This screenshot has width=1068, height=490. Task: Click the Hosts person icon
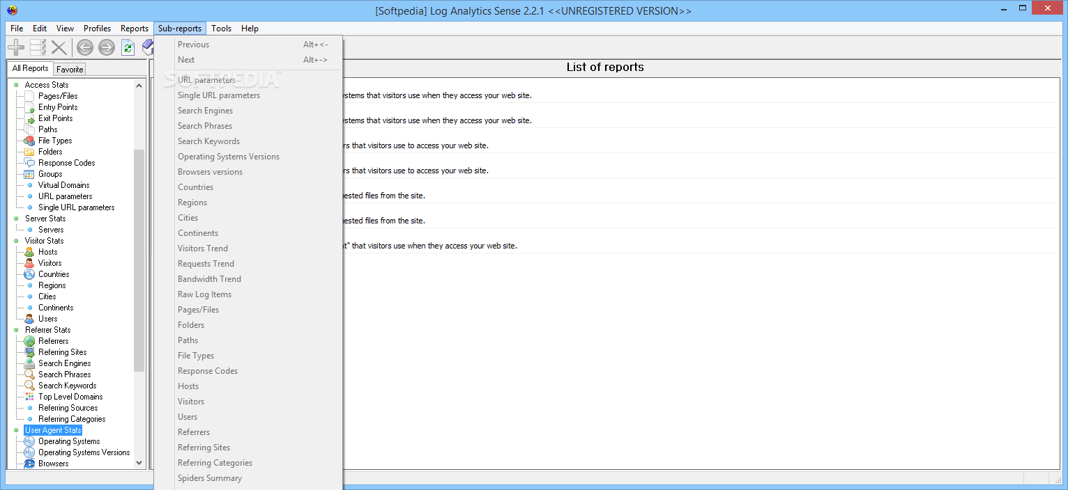[x=29, y=252]
